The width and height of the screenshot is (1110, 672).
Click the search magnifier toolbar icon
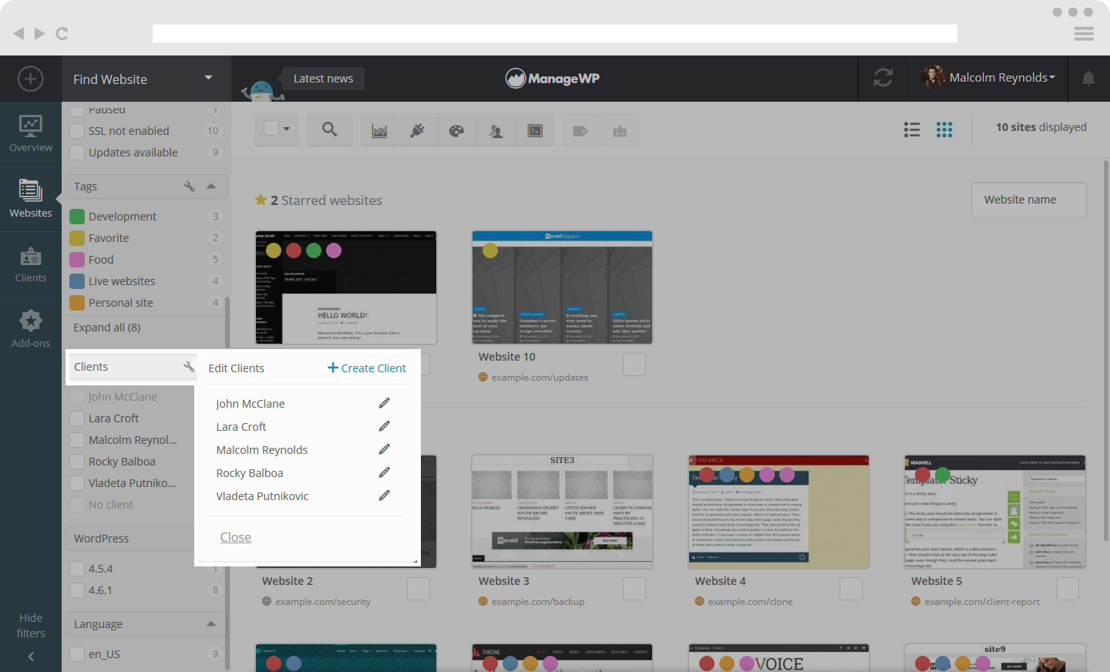click(x=329, y=130)
